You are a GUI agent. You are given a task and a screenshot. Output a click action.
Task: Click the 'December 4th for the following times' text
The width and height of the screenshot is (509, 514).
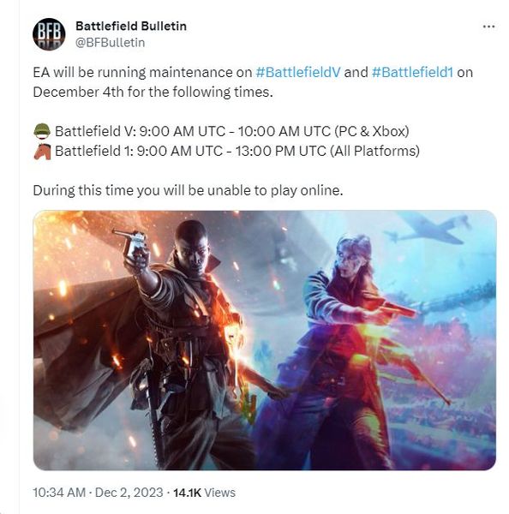point(153,93)
